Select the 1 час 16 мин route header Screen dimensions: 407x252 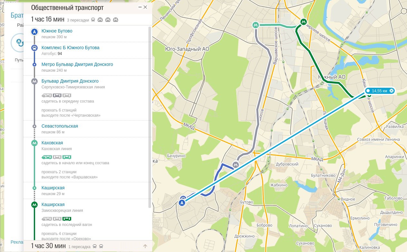(48, 19)
